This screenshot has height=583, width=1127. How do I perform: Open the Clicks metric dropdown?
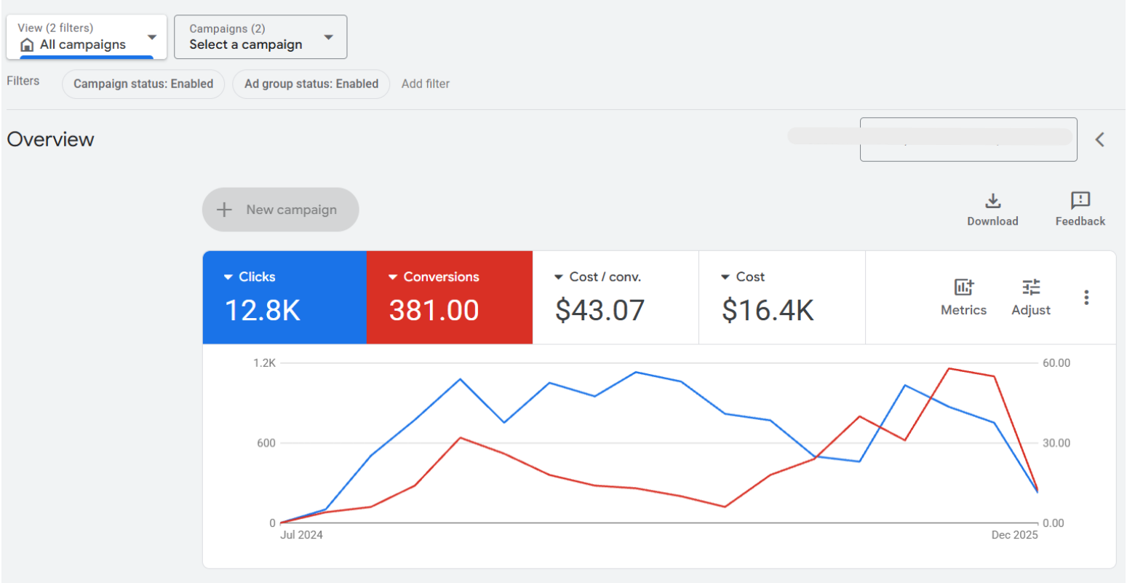point(250,277)
